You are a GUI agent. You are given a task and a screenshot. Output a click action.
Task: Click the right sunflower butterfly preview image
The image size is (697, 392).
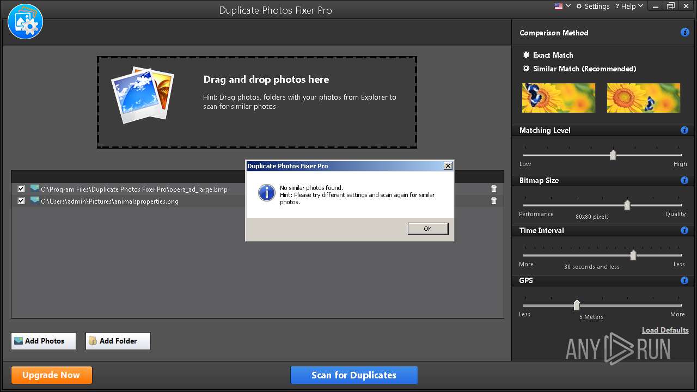click(x=644, y=98)
